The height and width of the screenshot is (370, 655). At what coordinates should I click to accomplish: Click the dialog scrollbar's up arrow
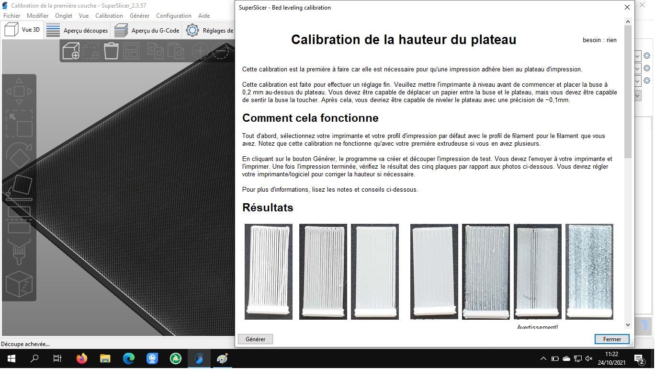(x=628, y=21)
